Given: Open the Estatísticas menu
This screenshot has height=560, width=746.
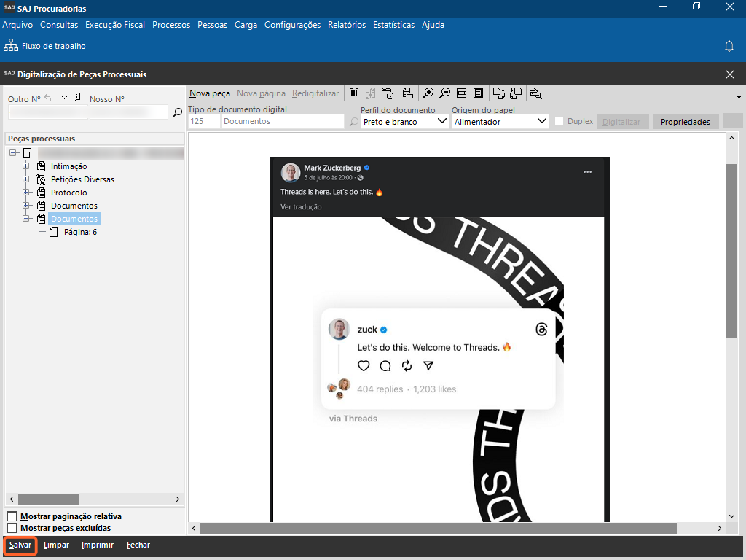Looking at the screenshot, I should [393, 25].
